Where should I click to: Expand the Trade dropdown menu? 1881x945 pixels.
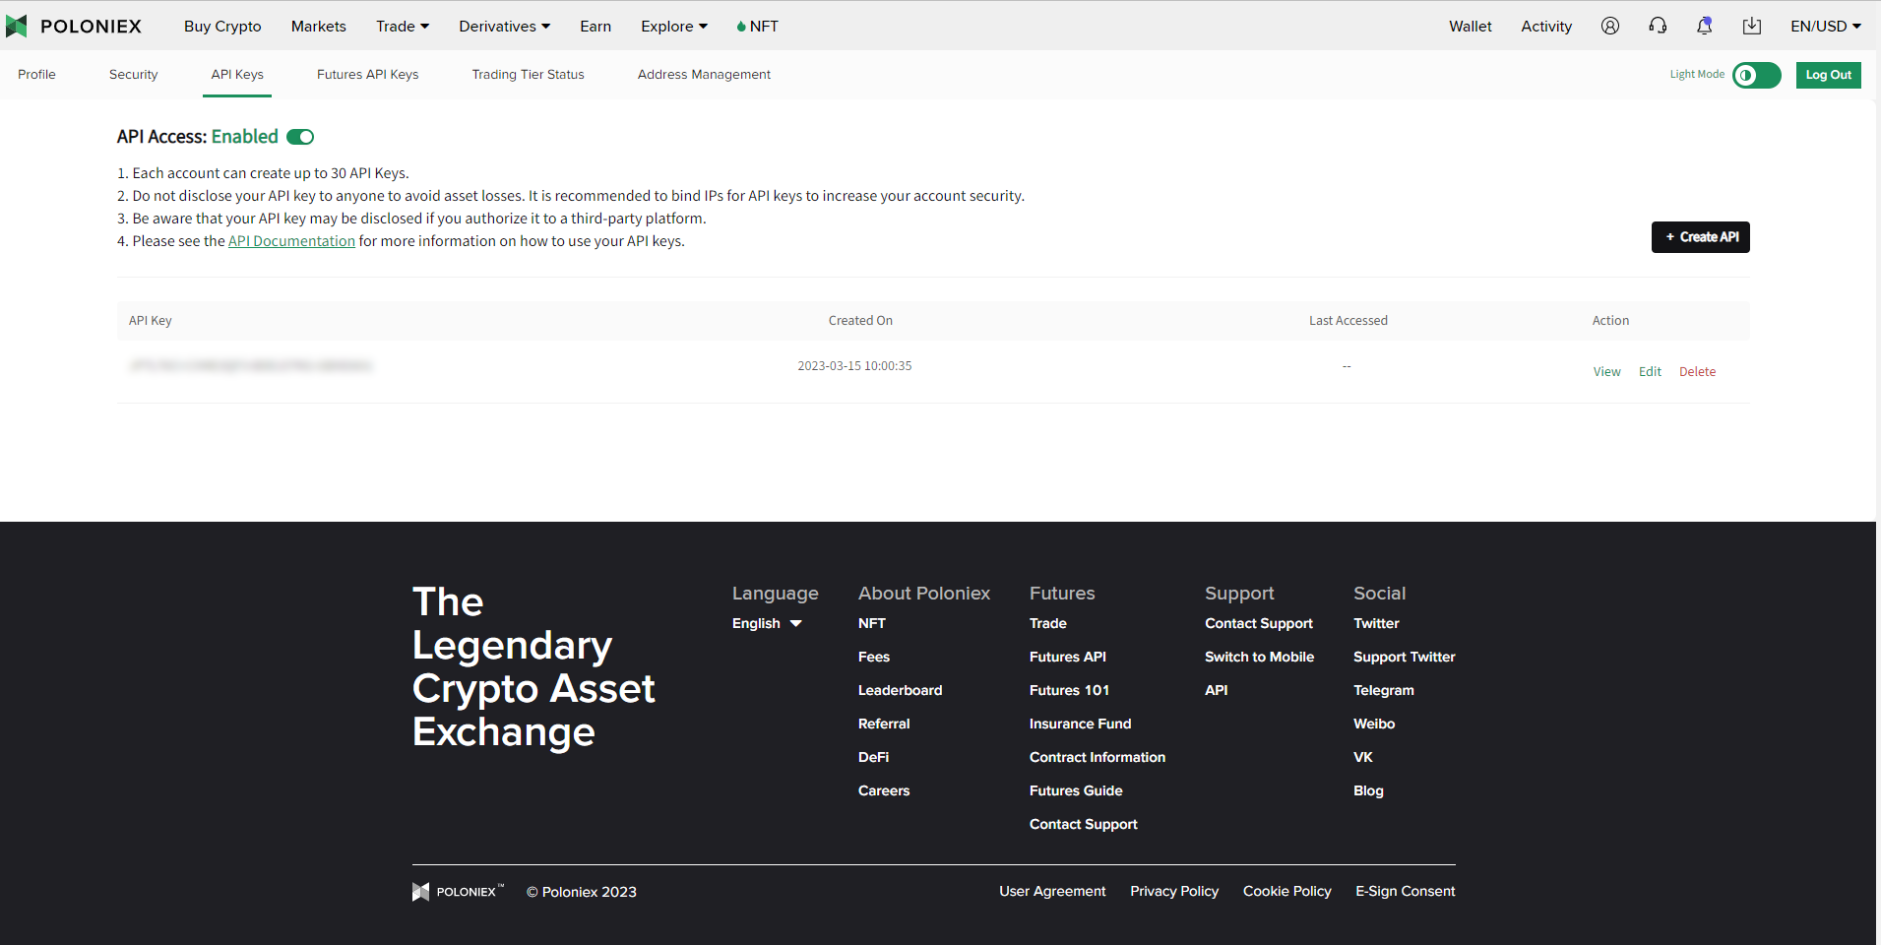(403, 27)
